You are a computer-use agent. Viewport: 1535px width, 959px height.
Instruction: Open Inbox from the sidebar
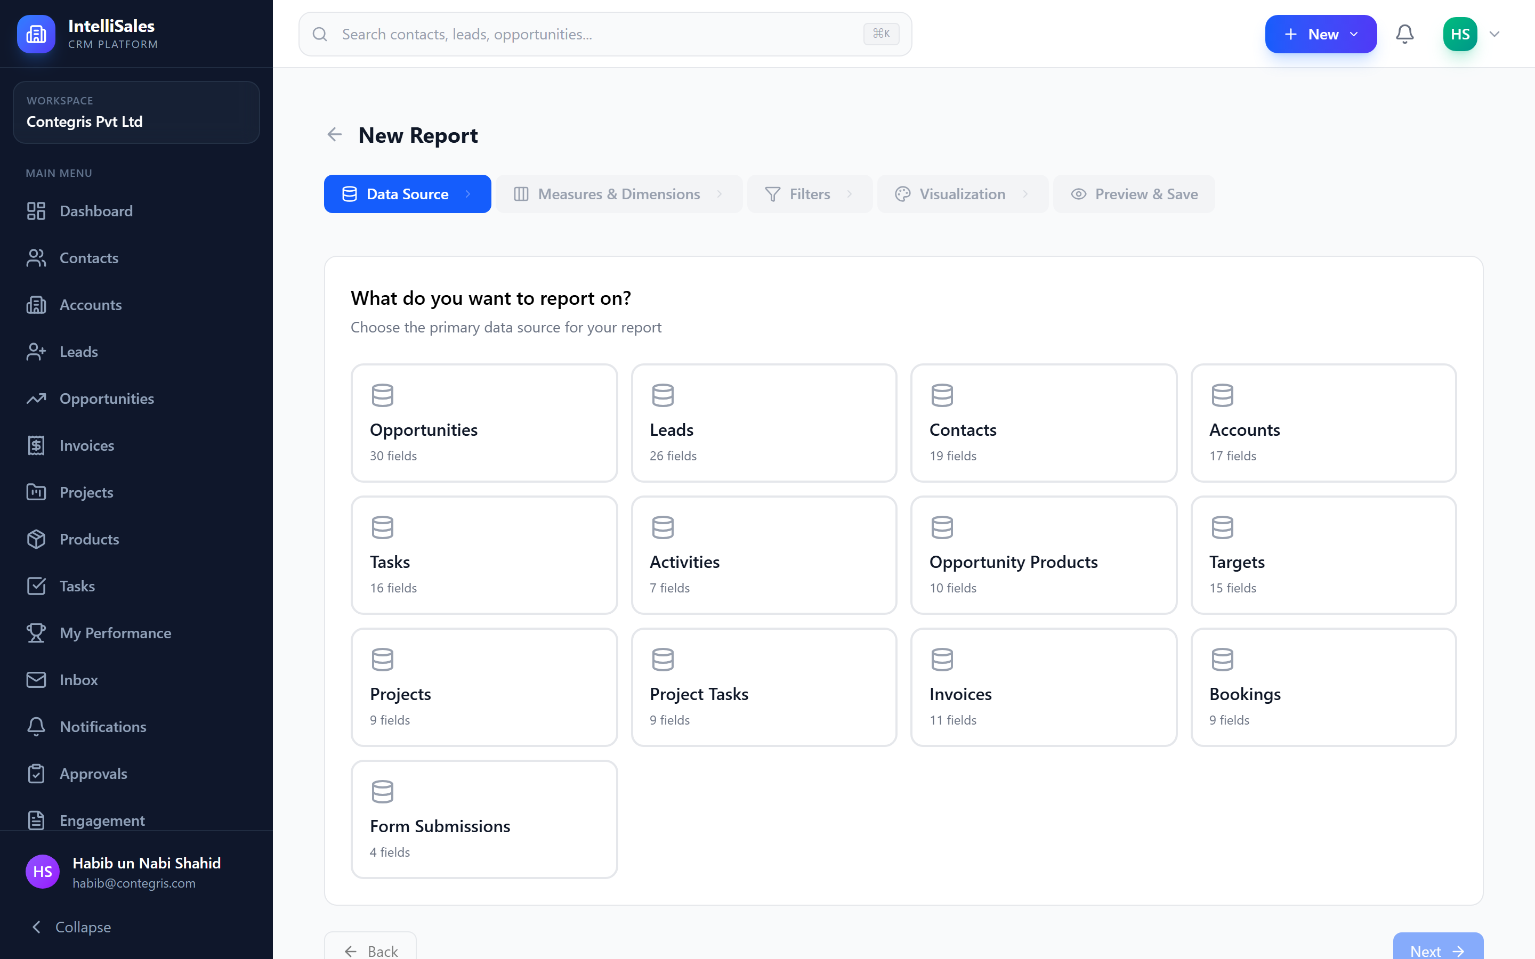point(136,680)
